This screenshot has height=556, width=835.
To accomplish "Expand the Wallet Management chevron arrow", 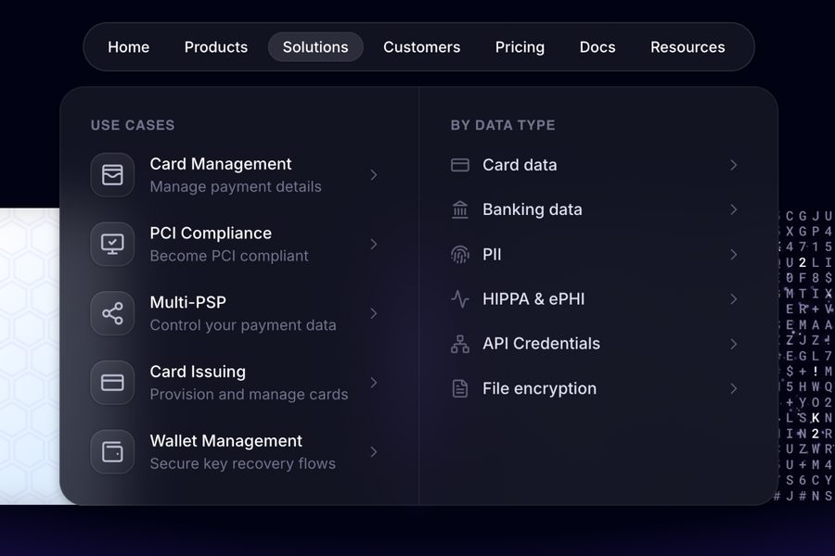I will 374,452.
